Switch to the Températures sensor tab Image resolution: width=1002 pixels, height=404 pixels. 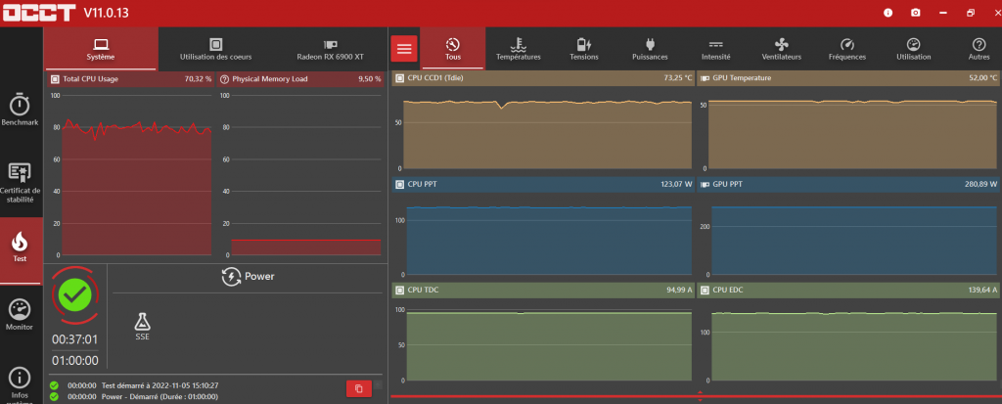[518, 49]
